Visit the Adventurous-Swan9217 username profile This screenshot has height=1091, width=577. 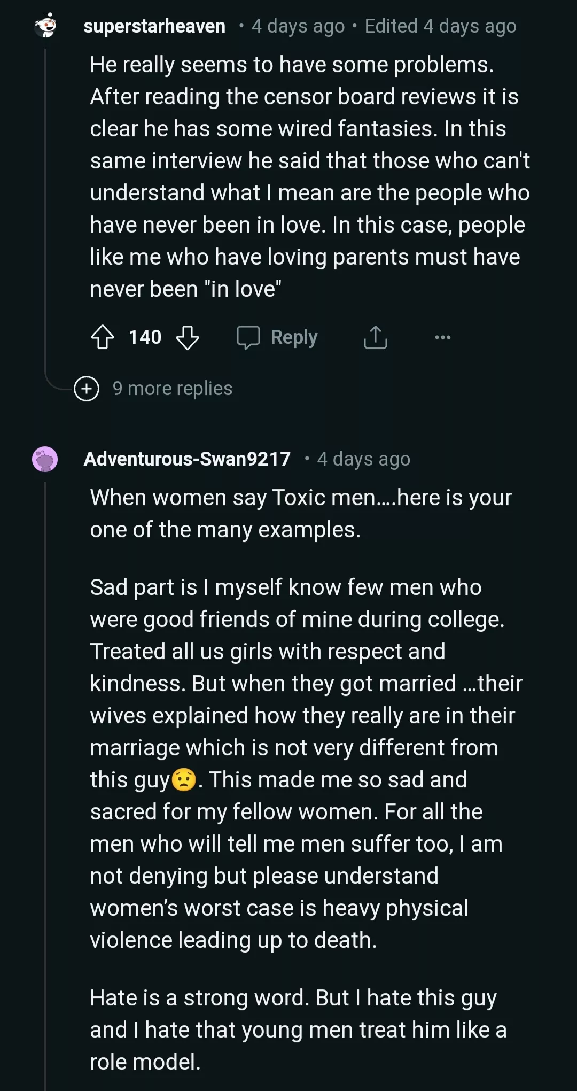tap(187, 459)
